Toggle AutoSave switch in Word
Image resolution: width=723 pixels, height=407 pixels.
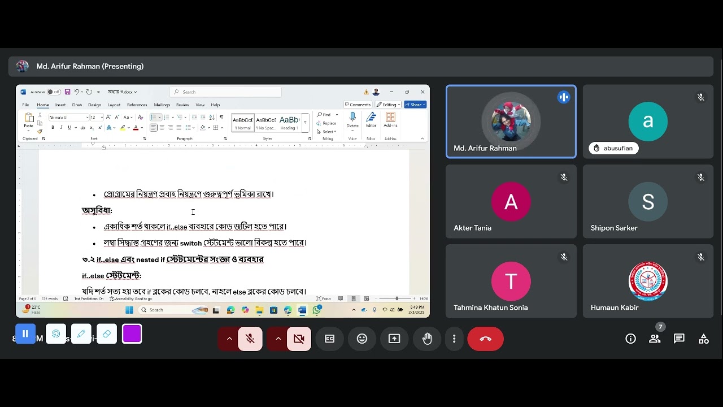click(x=54, y=92)
